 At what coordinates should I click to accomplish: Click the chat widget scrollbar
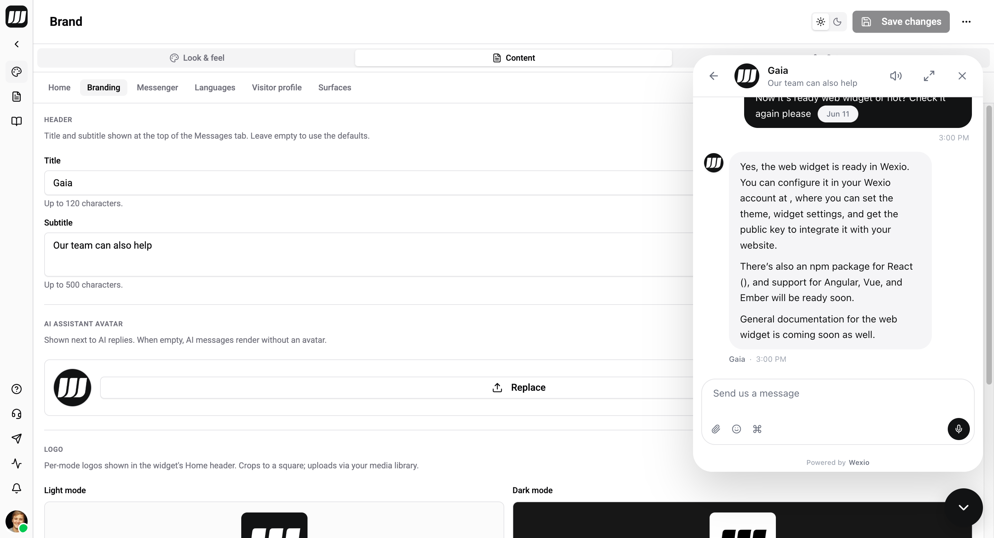click(988, 245)
